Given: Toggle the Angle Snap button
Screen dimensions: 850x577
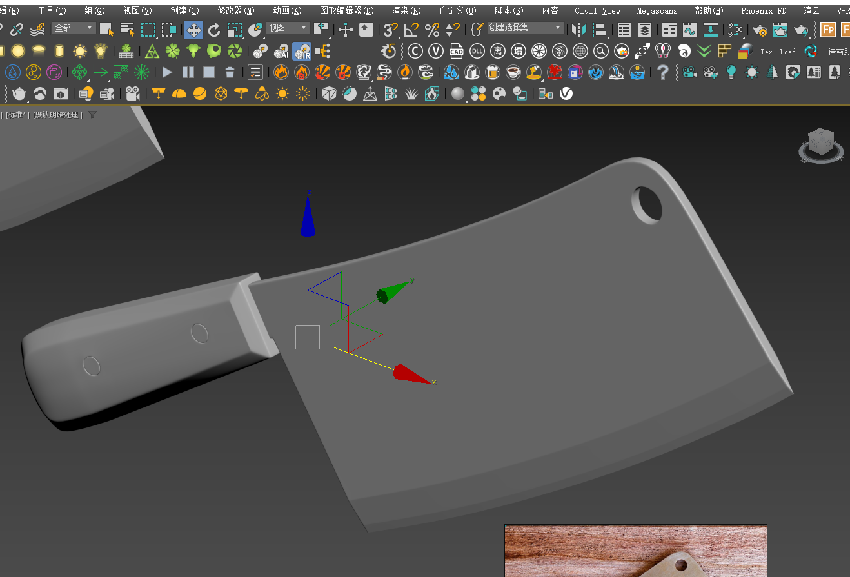Looking at the screenshot, I should click(411, 30).
